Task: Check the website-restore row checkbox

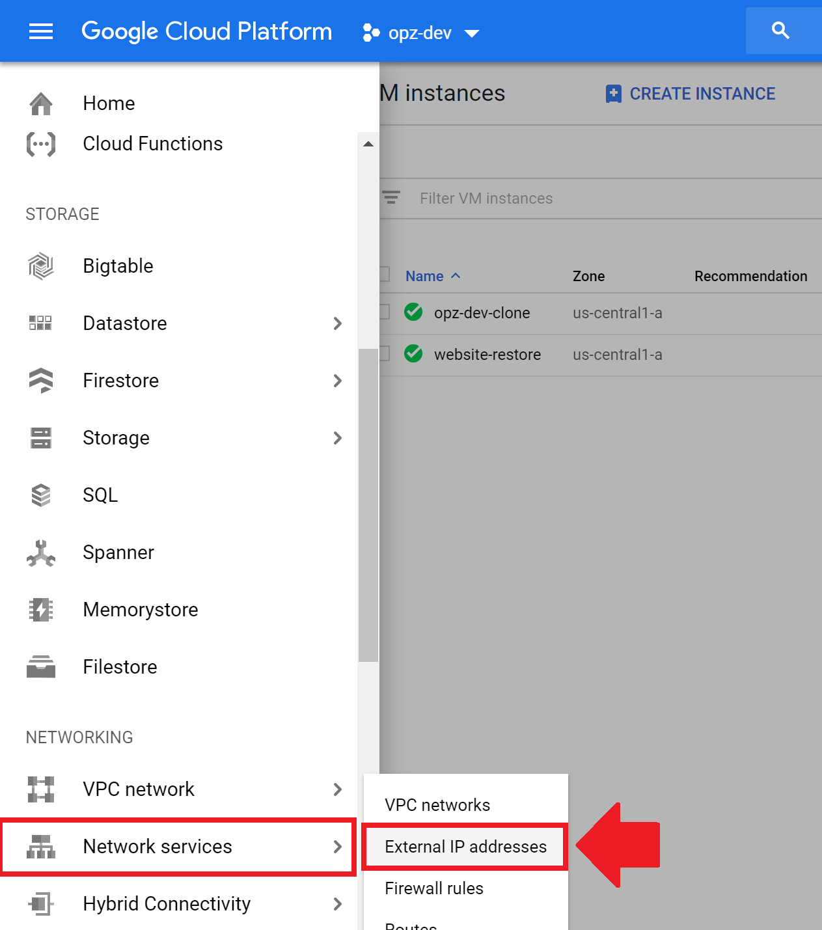Action: point(385,354)
